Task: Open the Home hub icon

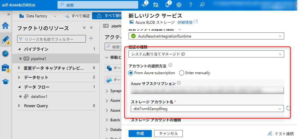Action: pos(5,25)
